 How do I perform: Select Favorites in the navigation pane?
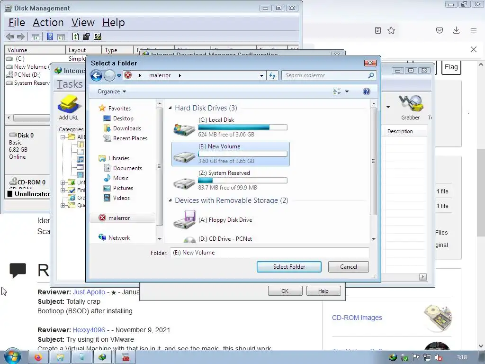point(119,109)
